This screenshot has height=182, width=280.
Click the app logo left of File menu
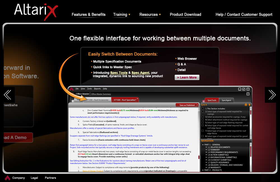72,89
